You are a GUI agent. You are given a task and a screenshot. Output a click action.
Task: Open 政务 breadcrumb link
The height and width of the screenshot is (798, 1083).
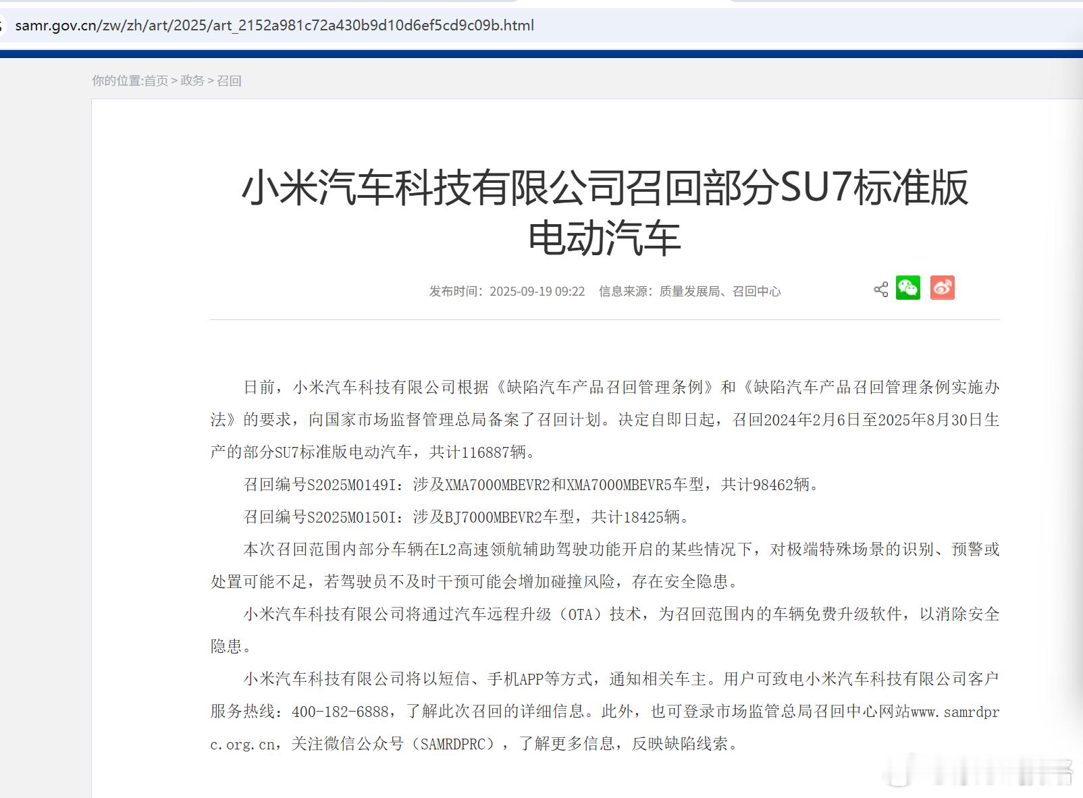coord(192,80)
